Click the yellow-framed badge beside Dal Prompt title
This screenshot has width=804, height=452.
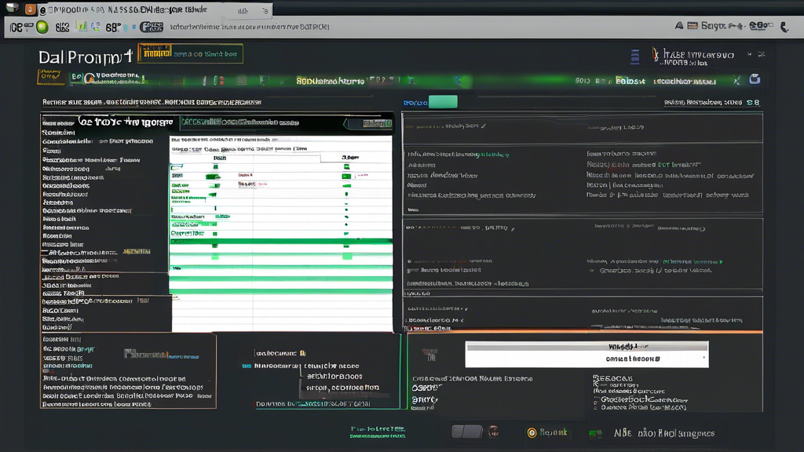coord(190,53)
